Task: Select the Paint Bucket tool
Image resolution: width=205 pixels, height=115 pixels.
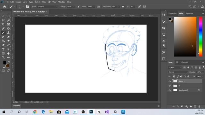Action: [x=3, y=41]
